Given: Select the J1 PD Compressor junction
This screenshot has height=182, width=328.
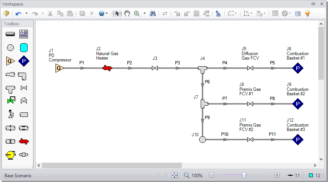Looking at the screenshot, I should click(60, 68).
